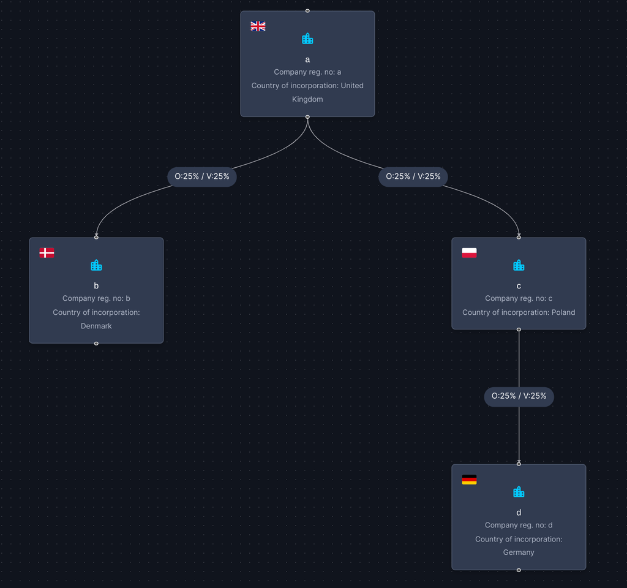This screenshot has width=627, height=588.
Task: Select 'Company reg. no: b' text
Action: click(x=96, y=298)
